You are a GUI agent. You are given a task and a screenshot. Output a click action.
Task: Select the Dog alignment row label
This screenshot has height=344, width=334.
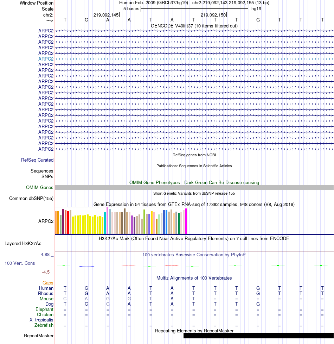[49, 304]
